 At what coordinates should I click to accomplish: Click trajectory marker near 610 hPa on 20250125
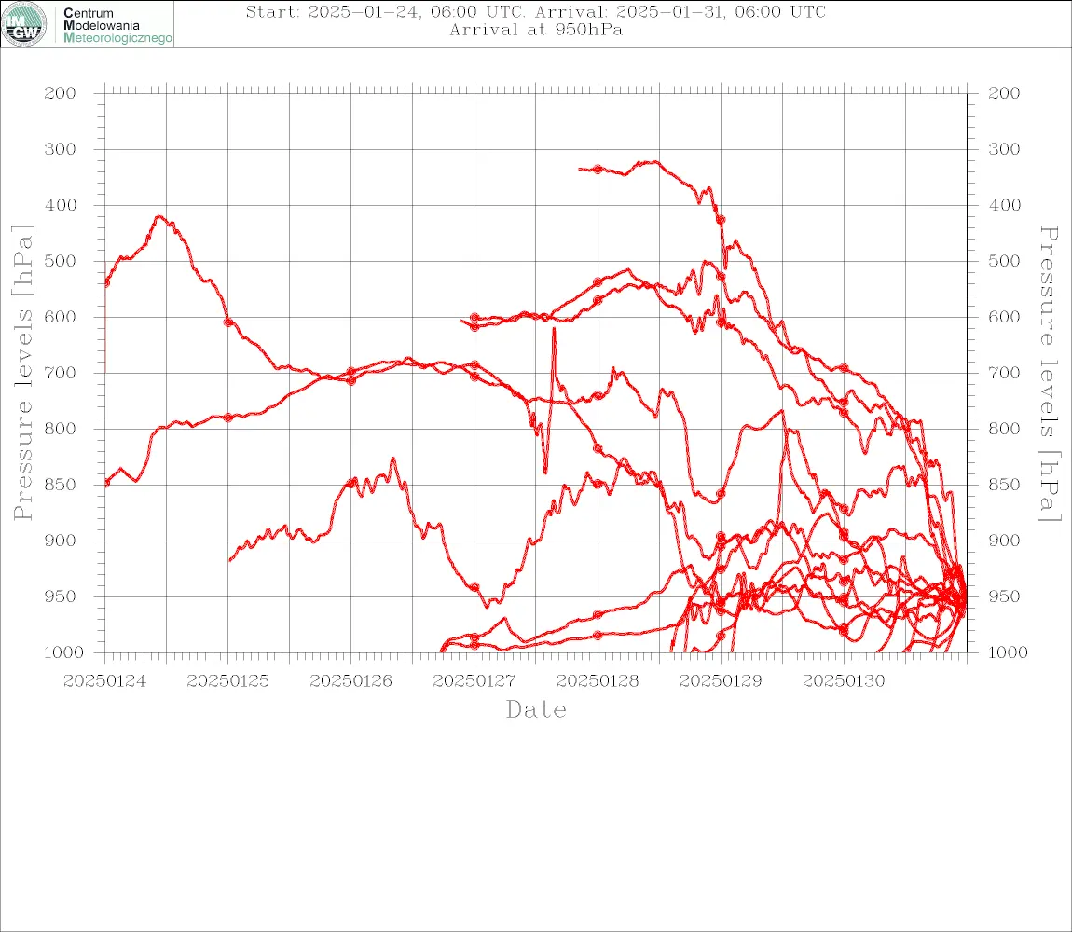point(228,322)
